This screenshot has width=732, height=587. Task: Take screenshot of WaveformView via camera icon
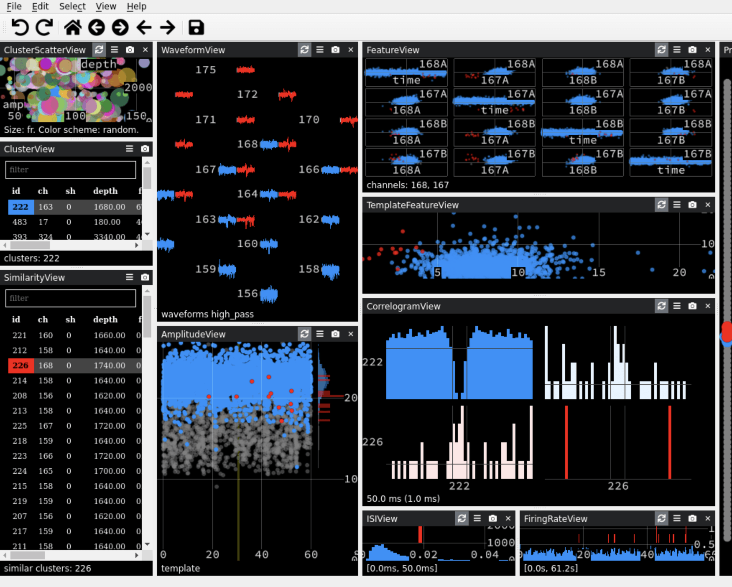click(335, 50)
